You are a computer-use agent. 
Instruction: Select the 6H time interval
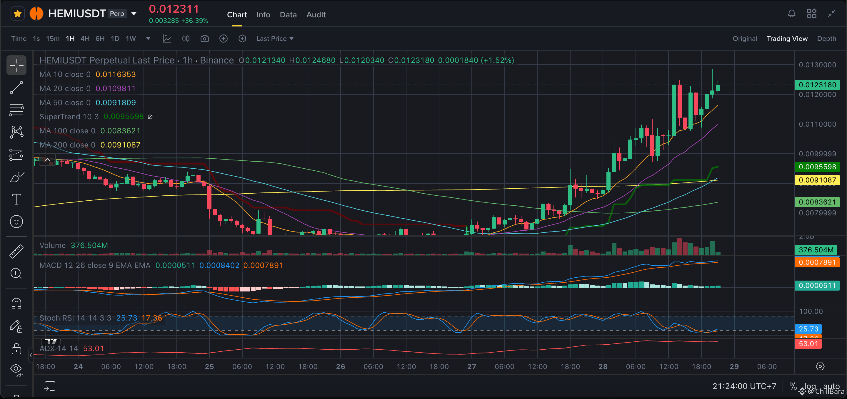(x=100, y=39)
